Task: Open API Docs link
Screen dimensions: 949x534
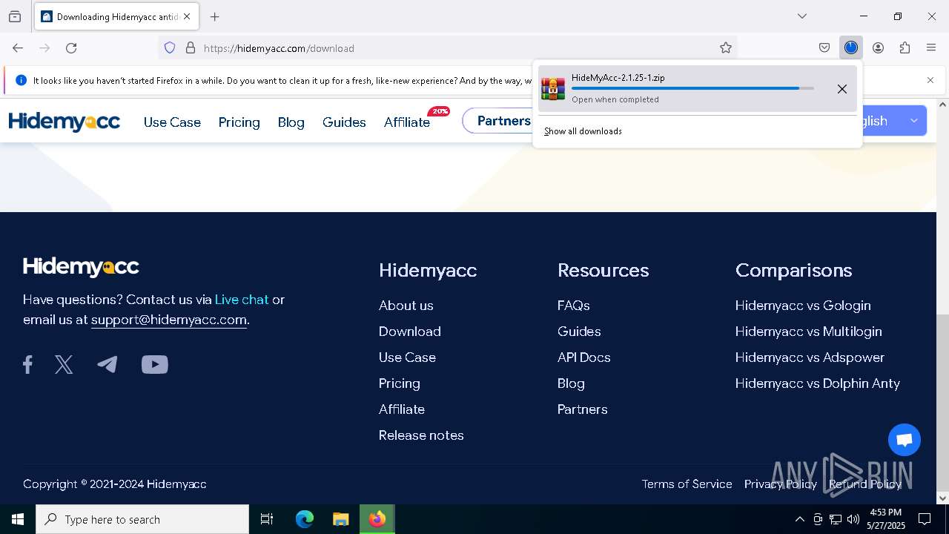Action: click(x=584, y=357)
